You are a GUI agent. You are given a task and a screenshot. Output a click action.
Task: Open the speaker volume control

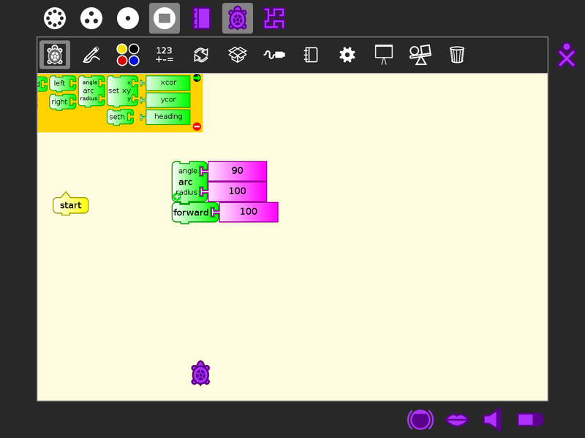tap(492, 420)
